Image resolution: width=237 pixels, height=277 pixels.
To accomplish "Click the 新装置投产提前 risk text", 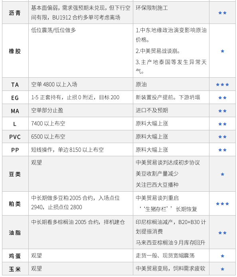I will pyautogui.click(x=156, y=97).
